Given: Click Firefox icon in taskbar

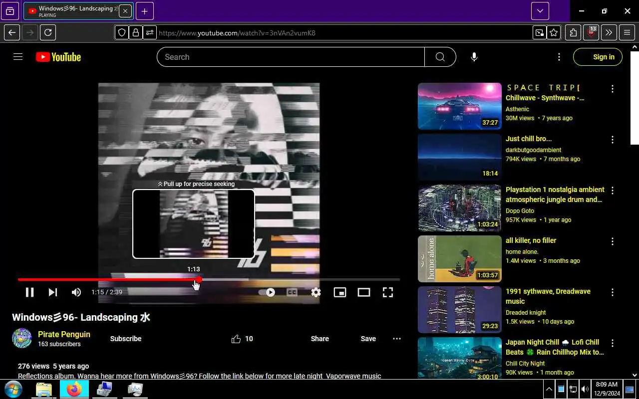Looking at the screenshot, I should coord(74,389).
